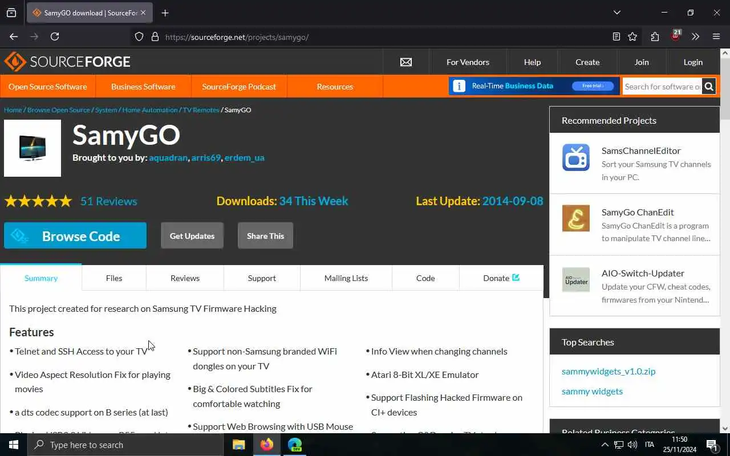Open Edge Dev from taskbar
This screenshot has width=730, height=456.
(295, 445)
